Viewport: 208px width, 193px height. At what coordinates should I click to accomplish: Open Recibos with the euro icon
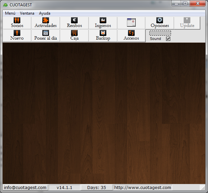pyautogui.click(x=74, y=23)
